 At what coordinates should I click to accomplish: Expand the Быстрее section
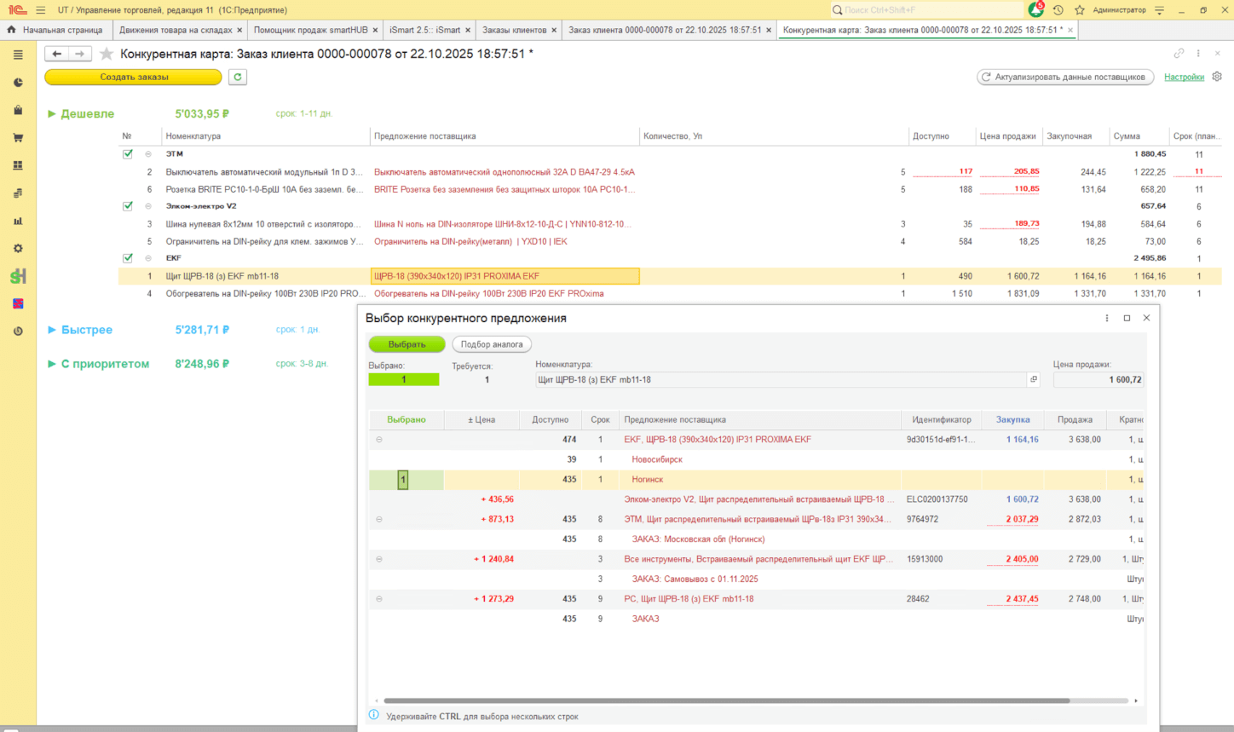point(52,330)
